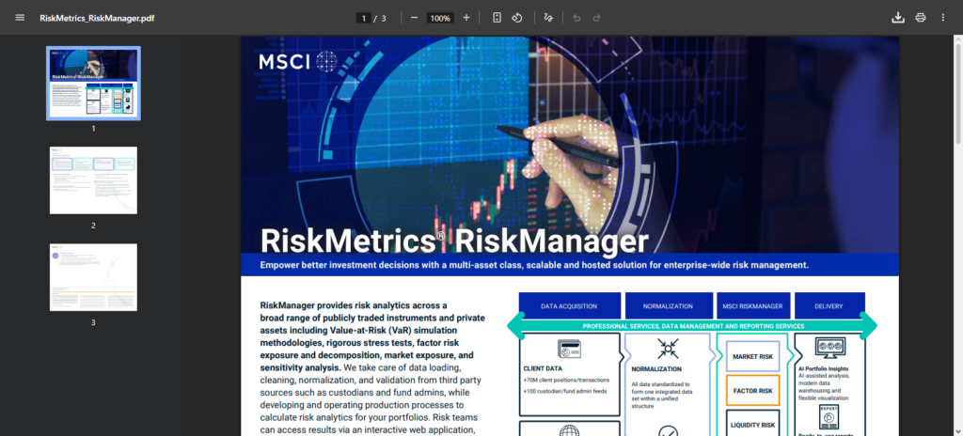Click the professional services teal banner text
Image resolution: width=963 pixels, height=436 pixels.
(x=693, y=326)
